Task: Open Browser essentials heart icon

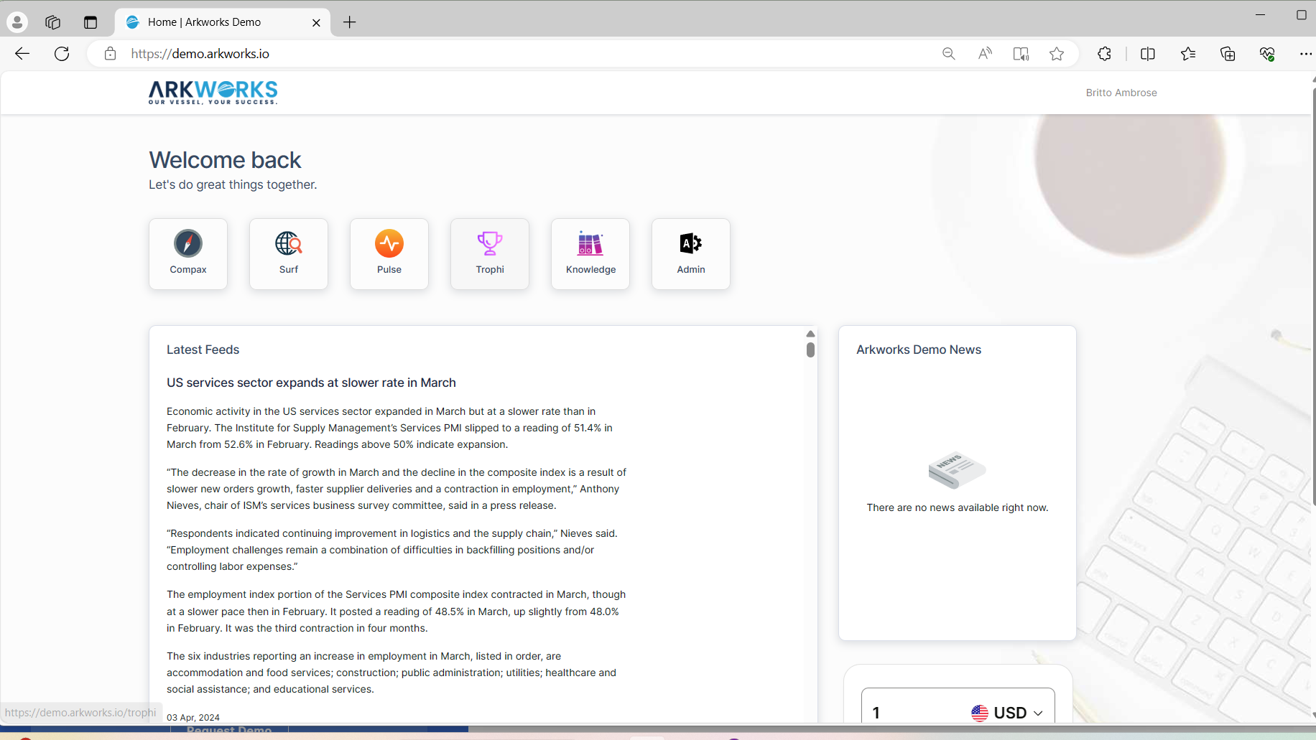Action: click(x=1267, y=54)
